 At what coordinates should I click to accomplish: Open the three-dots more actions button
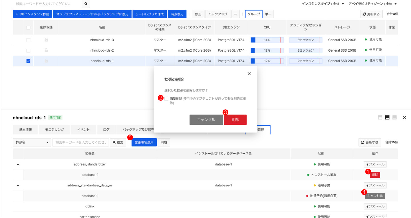point(235,14)
